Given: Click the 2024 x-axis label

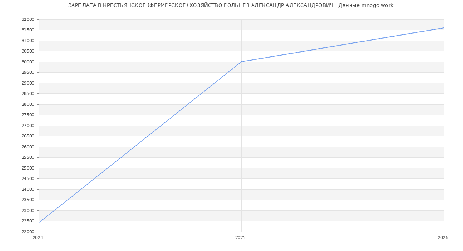Looking at the screenshot, I should (38, 237).
